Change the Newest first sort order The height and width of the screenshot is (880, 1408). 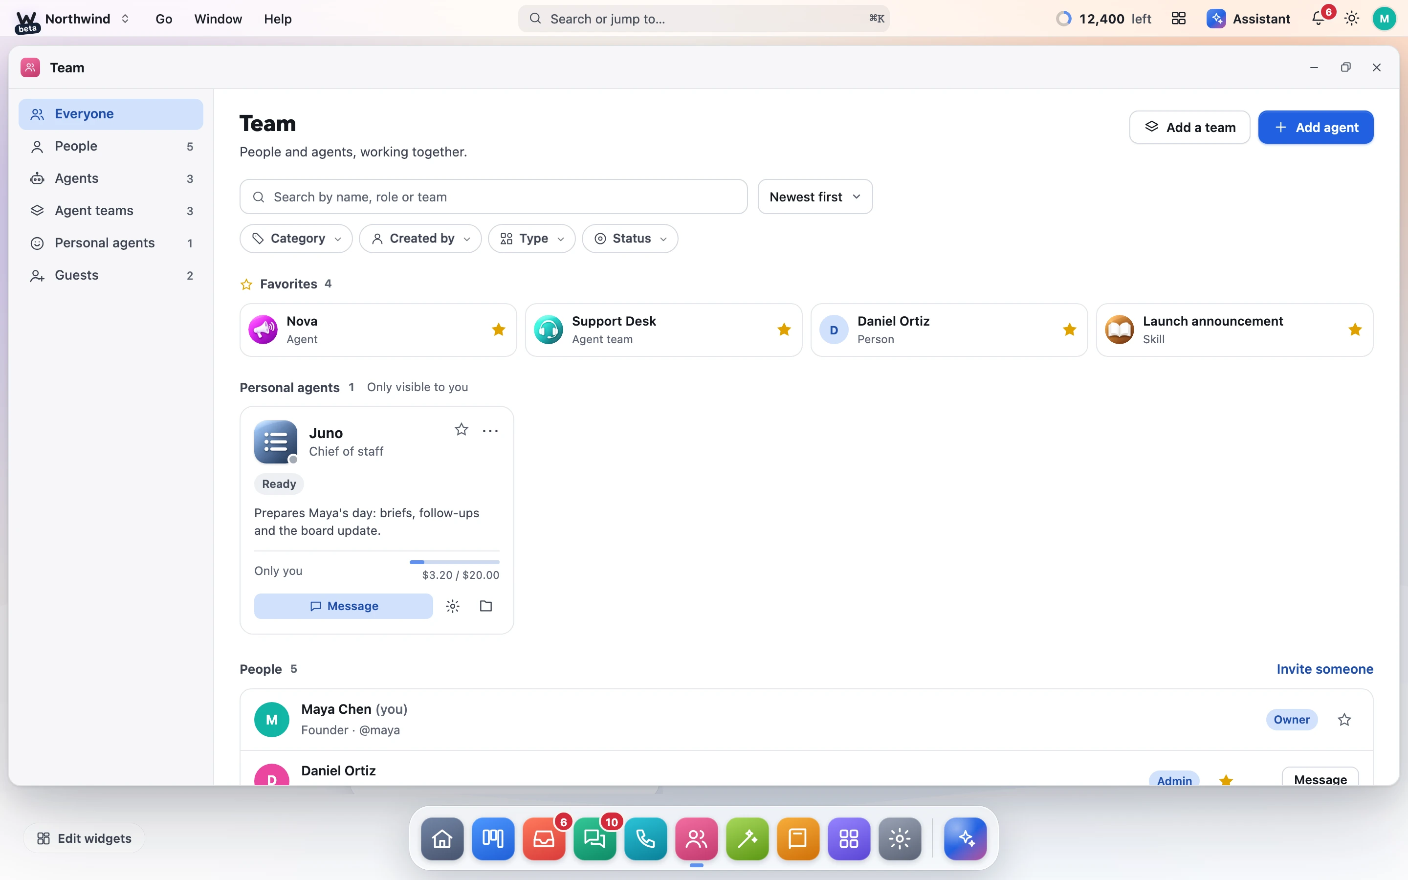pyautogui.click(x=814, y=197)
